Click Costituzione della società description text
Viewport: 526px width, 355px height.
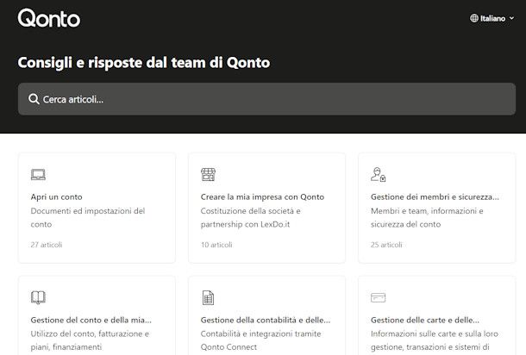251,217
